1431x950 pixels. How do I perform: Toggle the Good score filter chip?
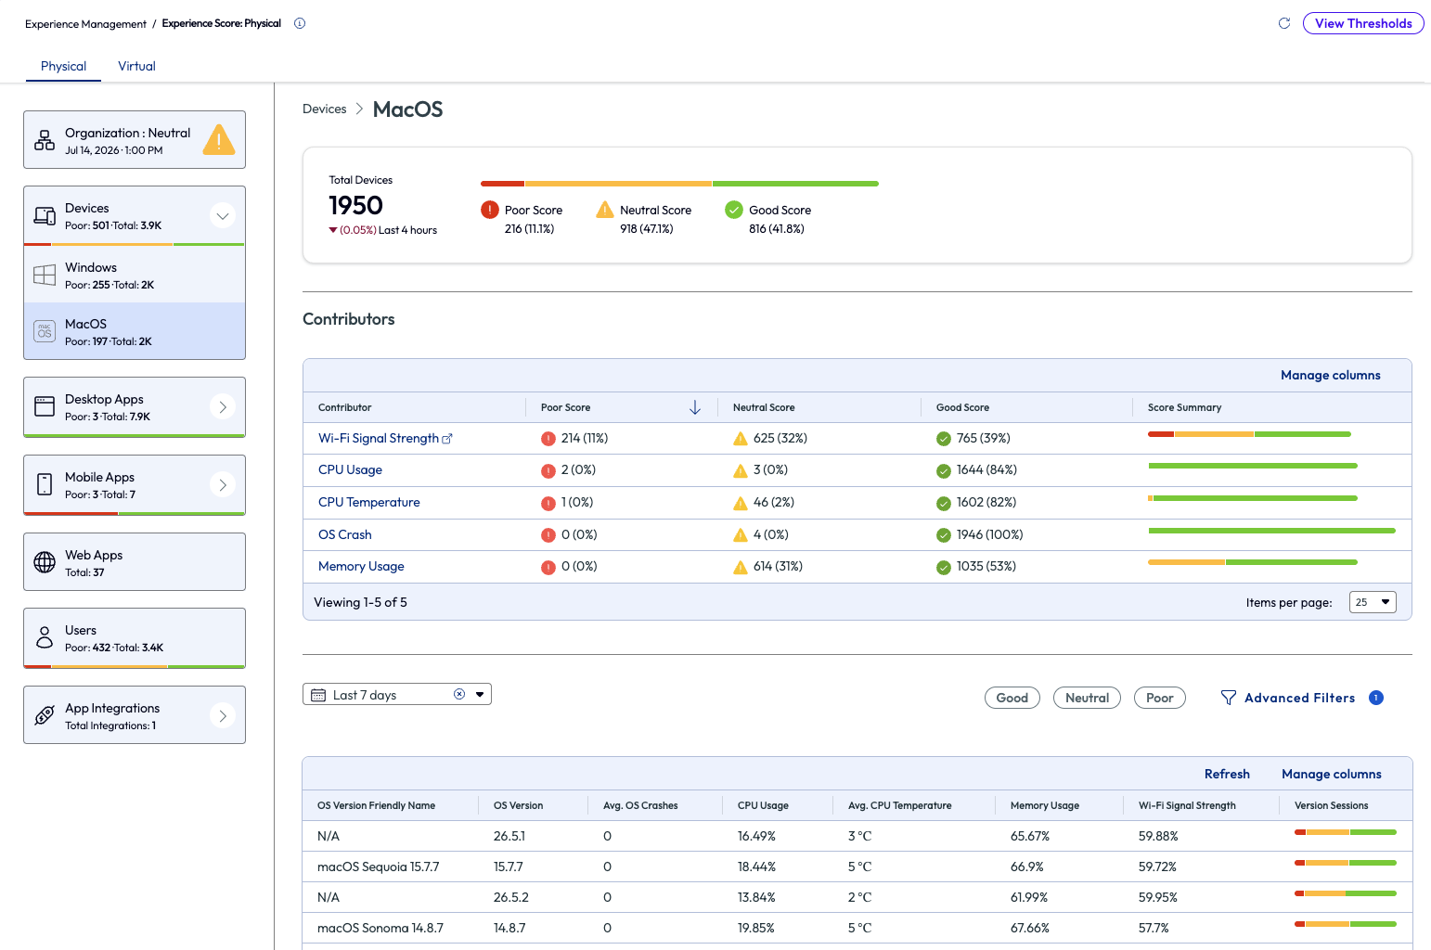(x=1012, y=698)
